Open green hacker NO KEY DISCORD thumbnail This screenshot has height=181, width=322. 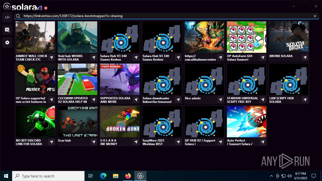tap(35, 121)
